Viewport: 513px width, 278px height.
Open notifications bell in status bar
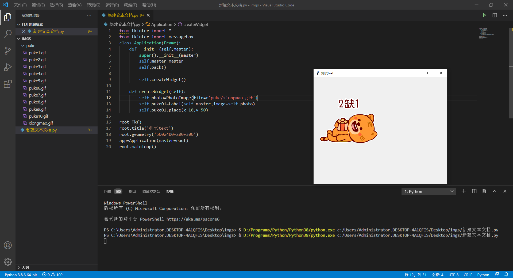pyautogui.click(x=506, y=275)
